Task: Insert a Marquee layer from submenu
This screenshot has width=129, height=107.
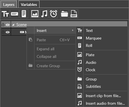Action: (x=102, y=38)
